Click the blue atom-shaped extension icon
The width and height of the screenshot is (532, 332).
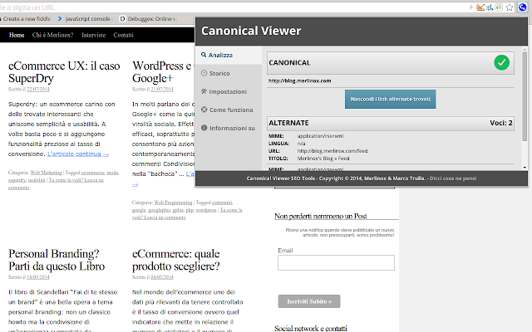490,7
